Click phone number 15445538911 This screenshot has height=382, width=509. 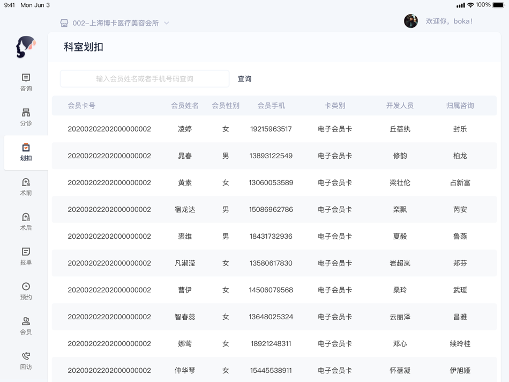pyautogui.click(x=271, y=370)
